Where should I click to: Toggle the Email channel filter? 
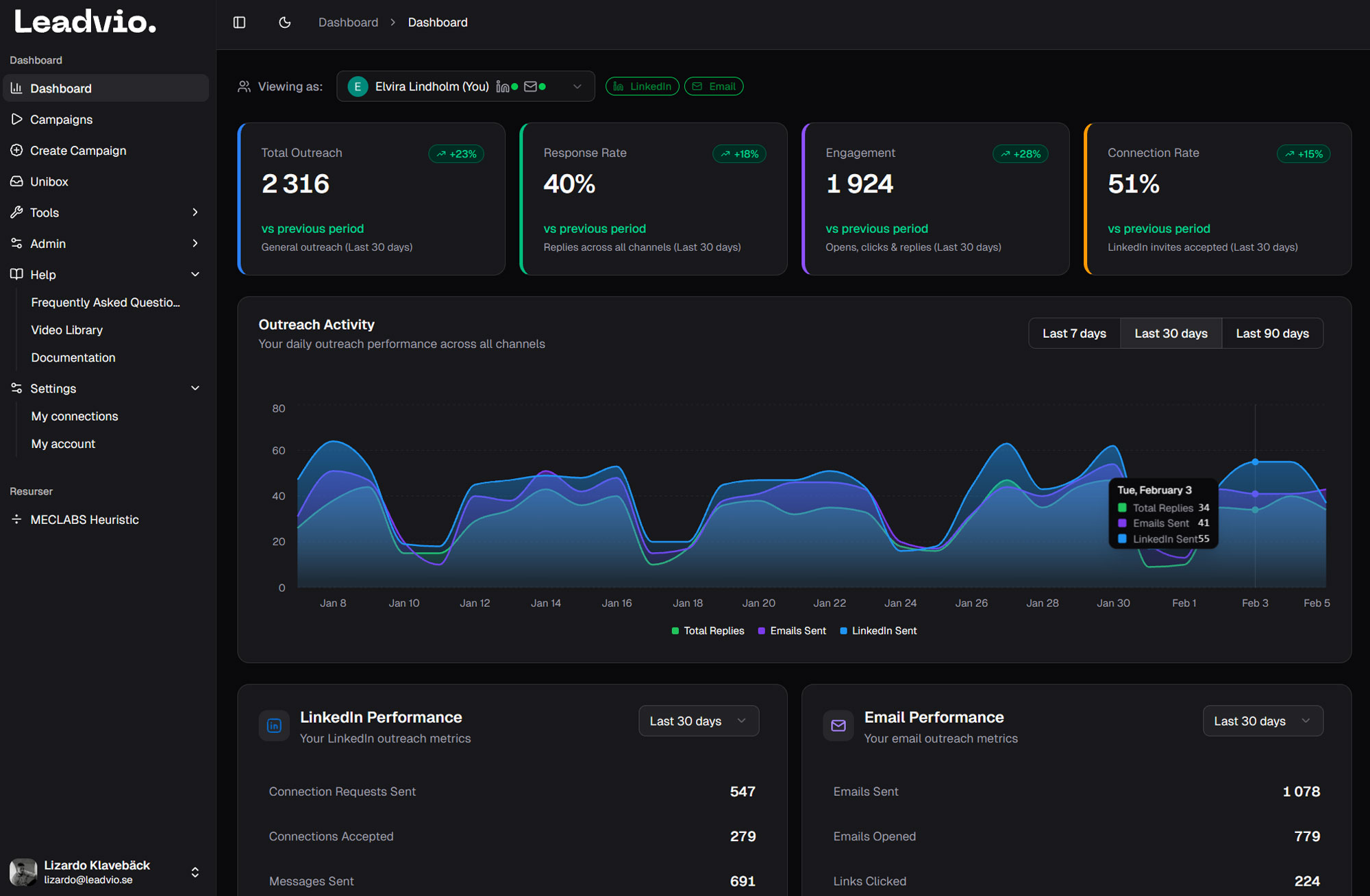point(714,86)
